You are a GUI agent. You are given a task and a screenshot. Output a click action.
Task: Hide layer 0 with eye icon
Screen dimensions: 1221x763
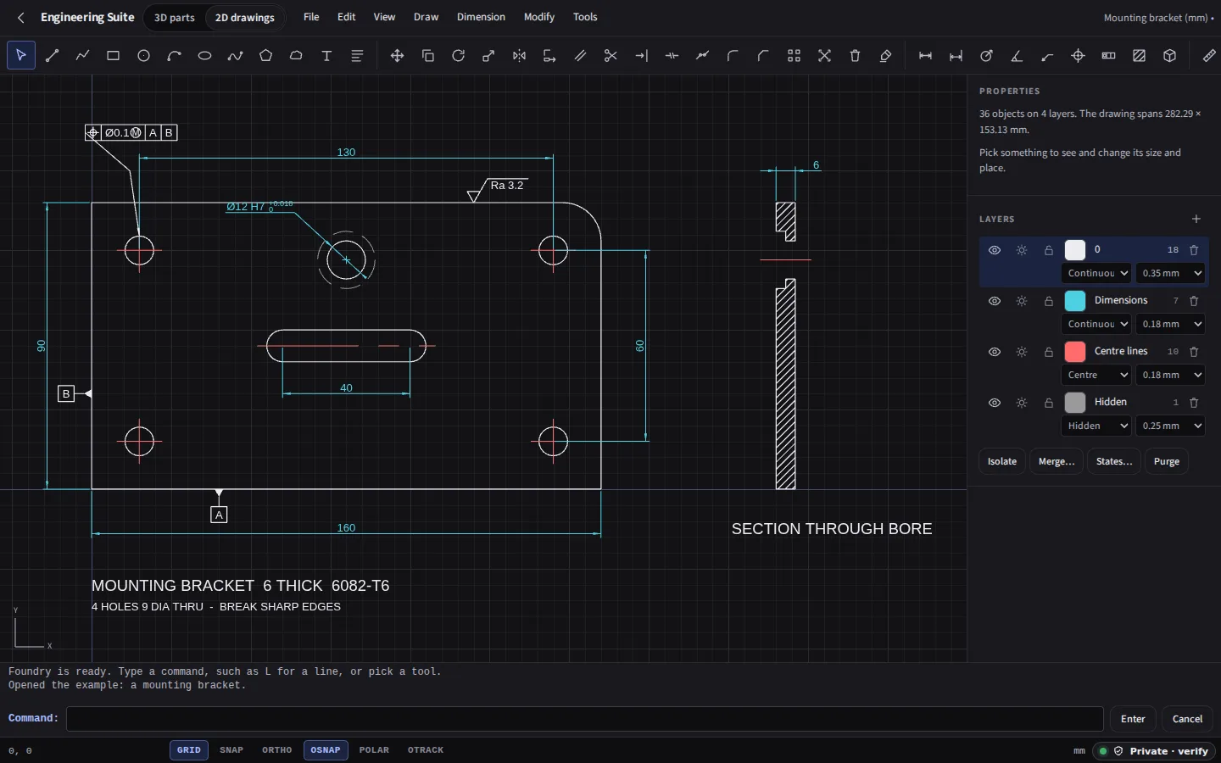tap(995, 250)
